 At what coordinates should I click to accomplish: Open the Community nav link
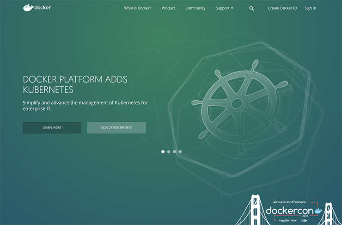point(195,8)
